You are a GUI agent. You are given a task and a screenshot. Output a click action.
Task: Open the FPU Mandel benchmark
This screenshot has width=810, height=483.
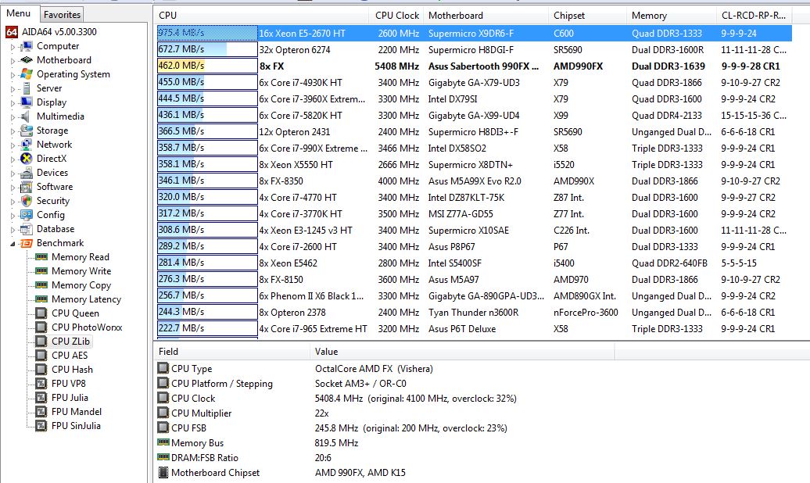[x=77, y=412]
